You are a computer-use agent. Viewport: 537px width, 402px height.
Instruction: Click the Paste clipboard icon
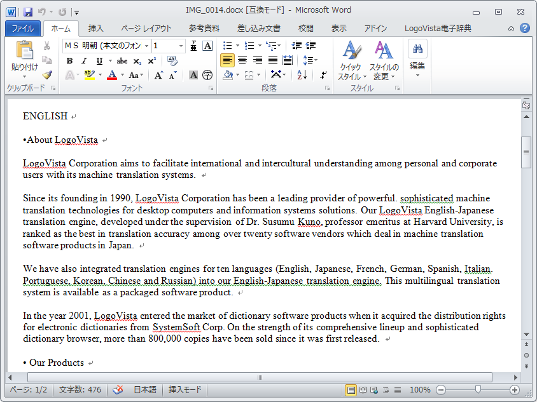click(x=25, y=50)
